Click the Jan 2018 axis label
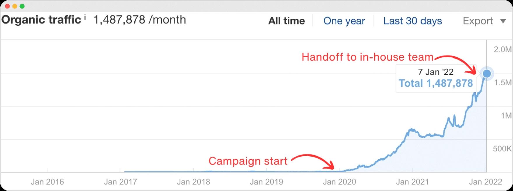 point(193,182)
